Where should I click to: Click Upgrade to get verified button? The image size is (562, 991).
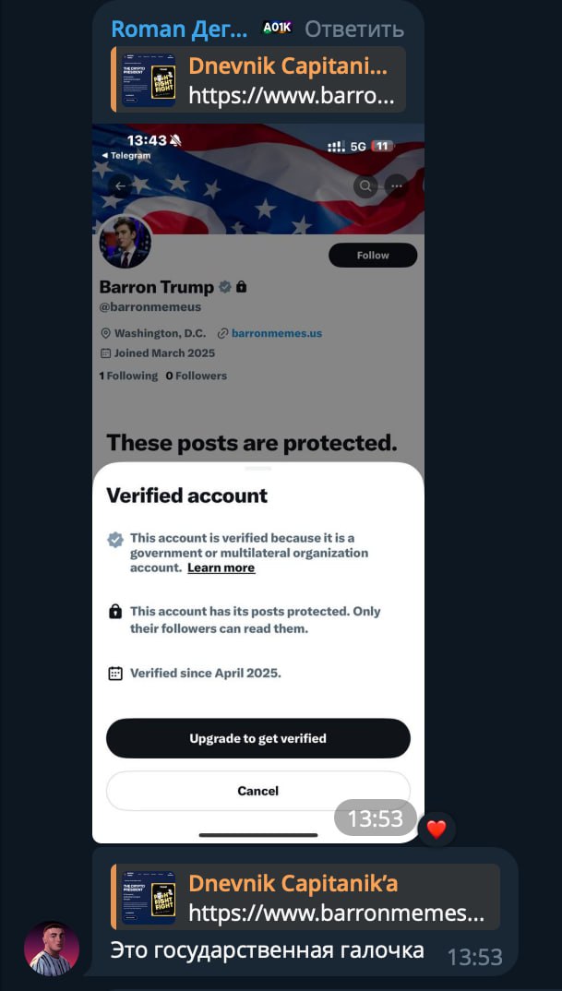click(257, 738)
